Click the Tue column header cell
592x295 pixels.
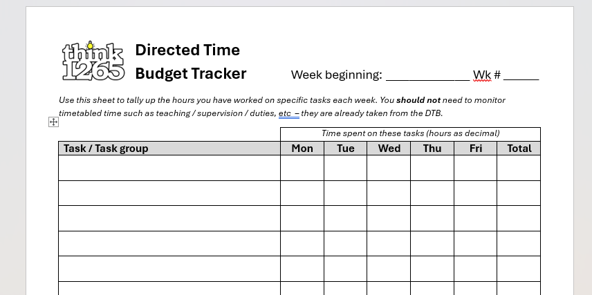coord(346,149)
